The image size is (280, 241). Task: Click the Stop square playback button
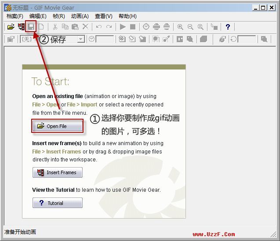coord(133,27)
